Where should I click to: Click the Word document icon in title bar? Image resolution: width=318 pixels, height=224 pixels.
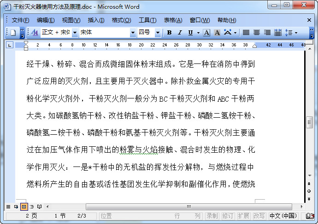[x=7, y=6]
